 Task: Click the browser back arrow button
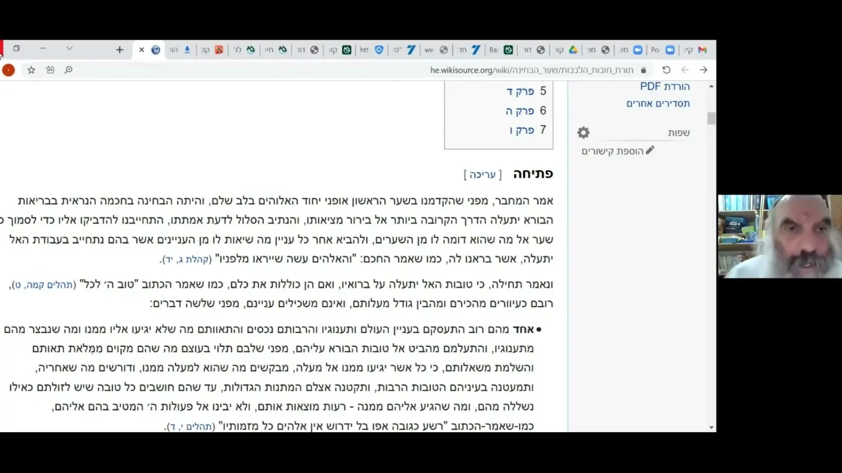pos(685,70)
